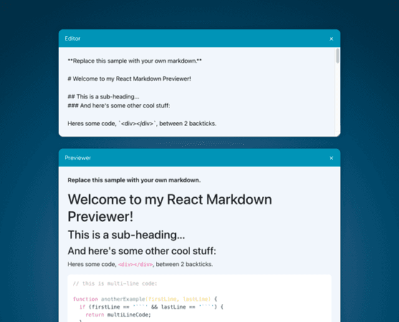
Task: Click bold preview text 'Replace this sample with your own markdown.'
Action: coord(134,180)
